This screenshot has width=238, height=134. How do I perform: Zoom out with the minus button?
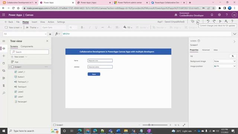click(x=139, y=125)
